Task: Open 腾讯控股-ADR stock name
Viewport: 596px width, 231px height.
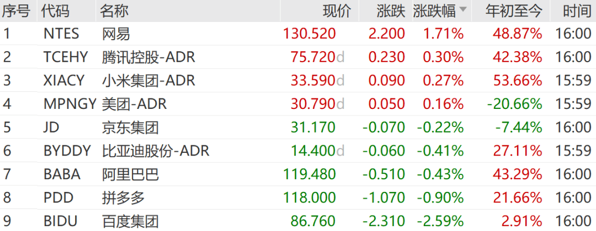Action: click(148, 57)
